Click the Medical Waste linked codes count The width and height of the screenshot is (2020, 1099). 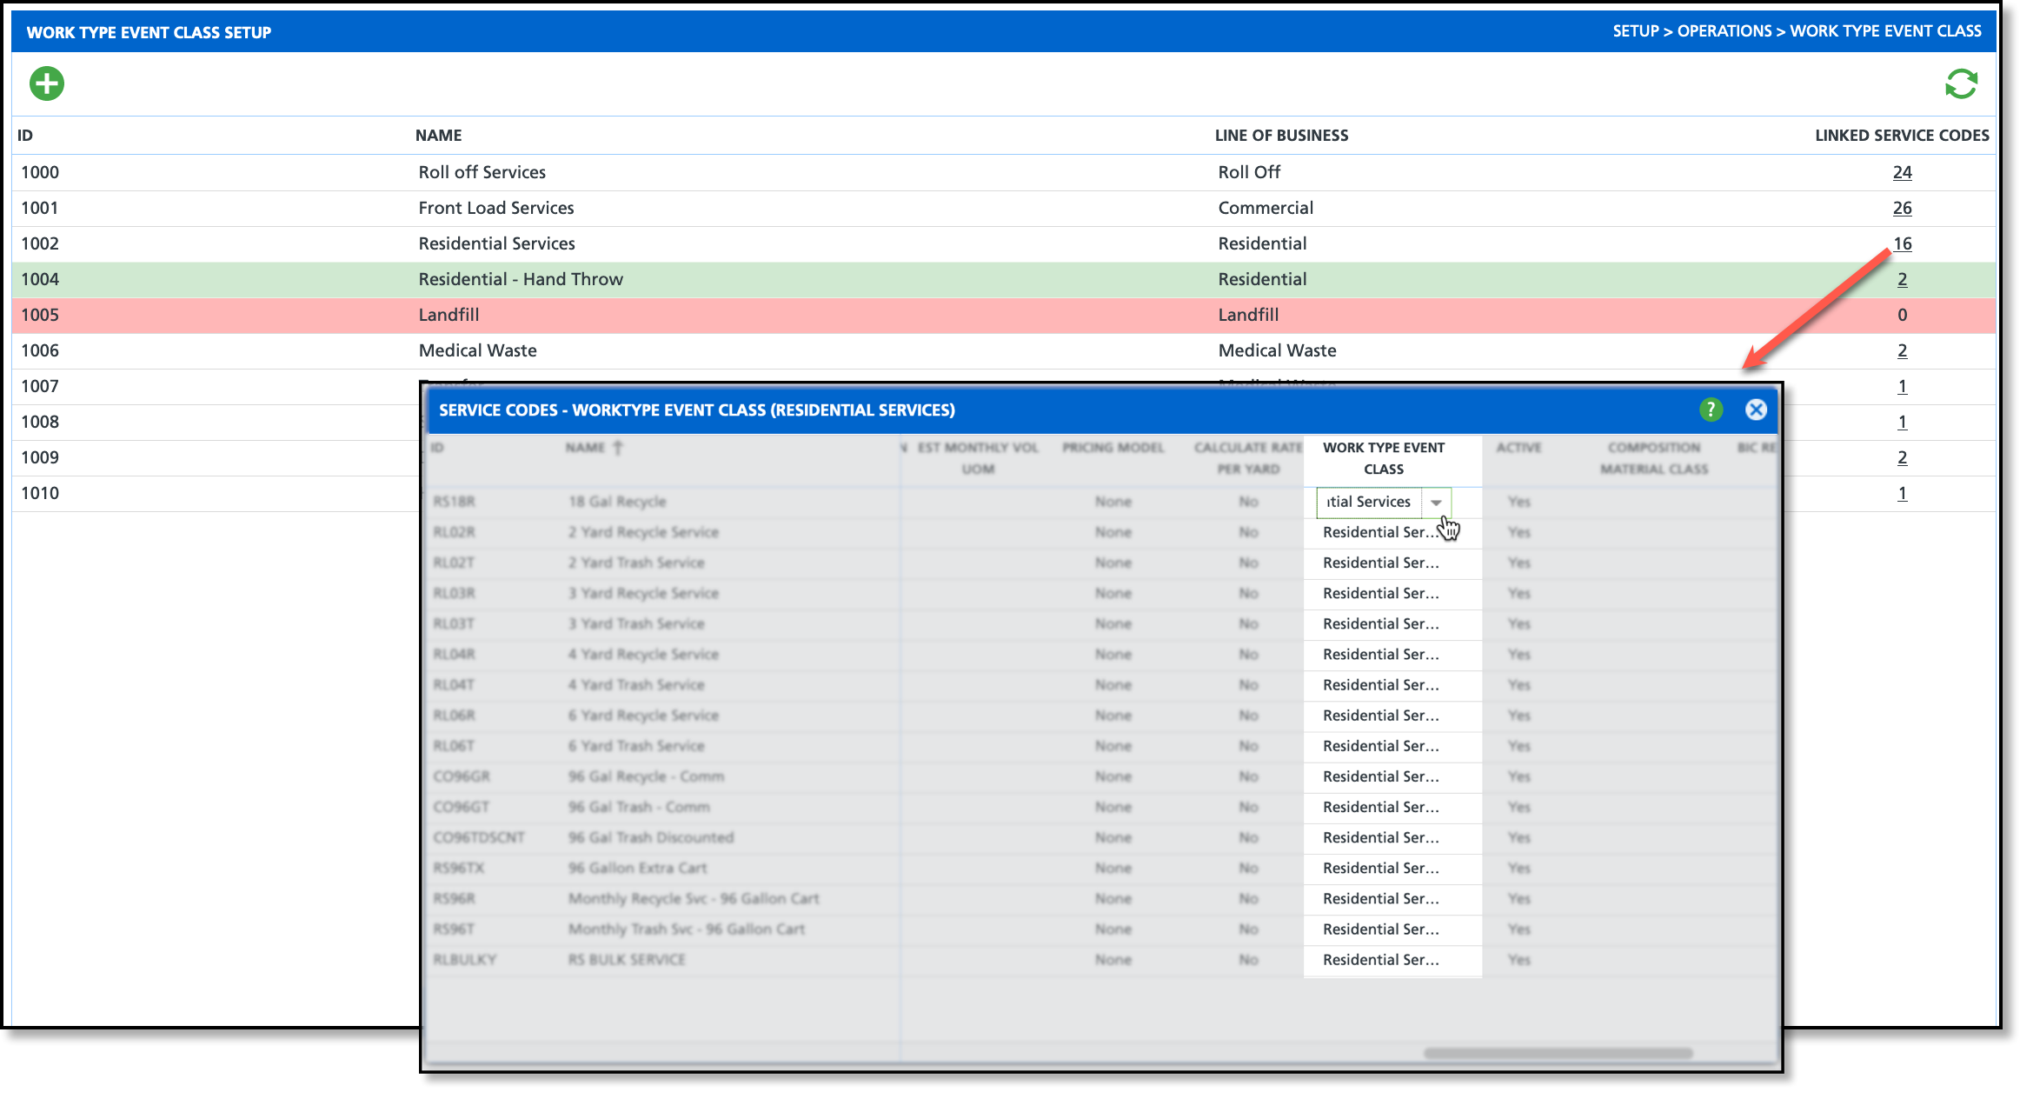pyautogui.click(x=1902, y=350)
